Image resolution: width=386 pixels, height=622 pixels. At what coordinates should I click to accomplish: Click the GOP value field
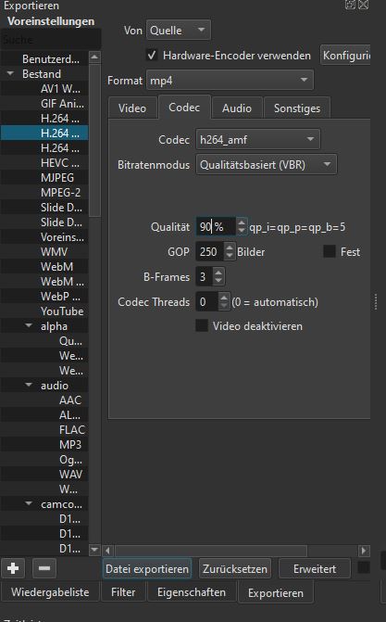coord(210,252)
